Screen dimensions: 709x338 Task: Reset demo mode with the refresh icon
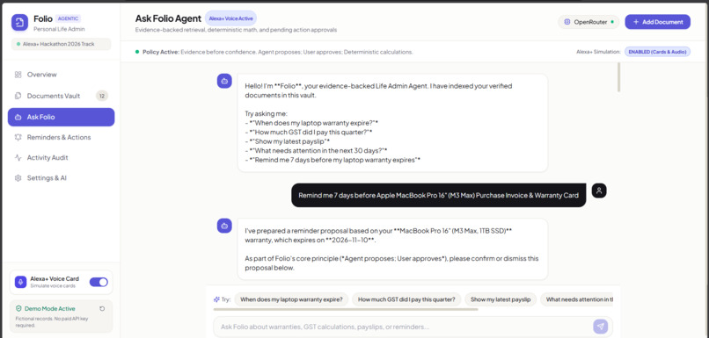[x=102, y=309]
